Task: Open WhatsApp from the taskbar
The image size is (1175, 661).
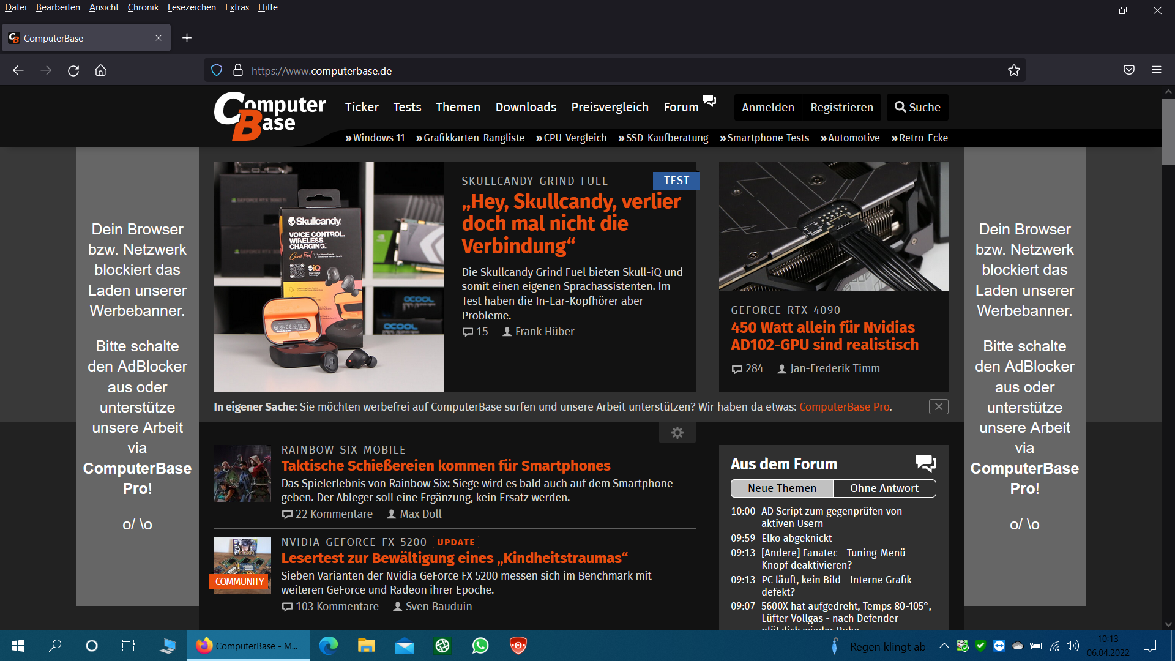Action: pyautogui.click(x=480, y=646)
